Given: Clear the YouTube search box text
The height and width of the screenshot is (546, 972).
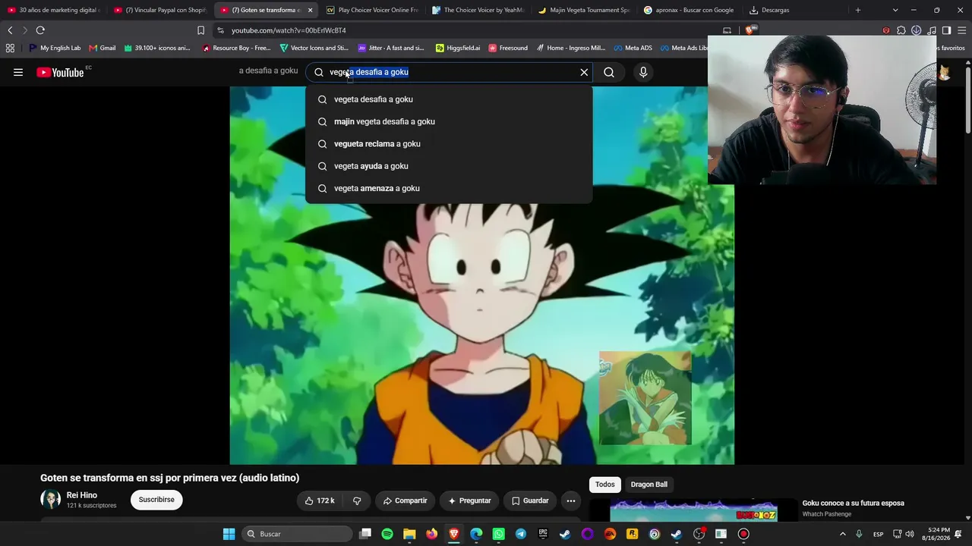Looking at the screenshot, I should 584,72.
